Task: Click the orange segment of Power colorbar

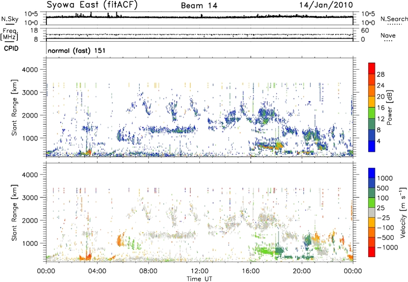Action: pyautogui.click(x=372, y=91)
